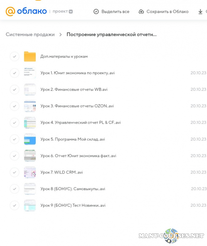The height and width of the screenshot is (246, 207).
Task: Go to Системные продажи breadcrumb
Action: pyautogui.click(x=30, y=34)
